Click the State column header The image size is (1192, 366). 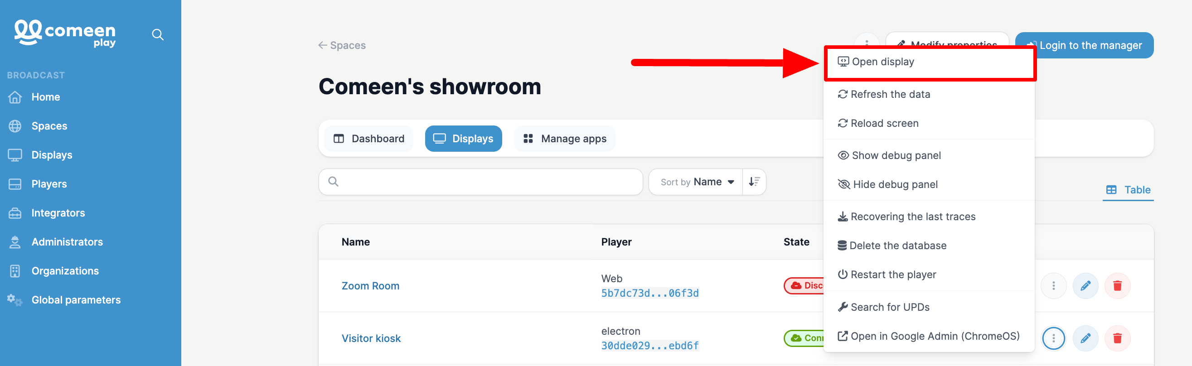796,242
